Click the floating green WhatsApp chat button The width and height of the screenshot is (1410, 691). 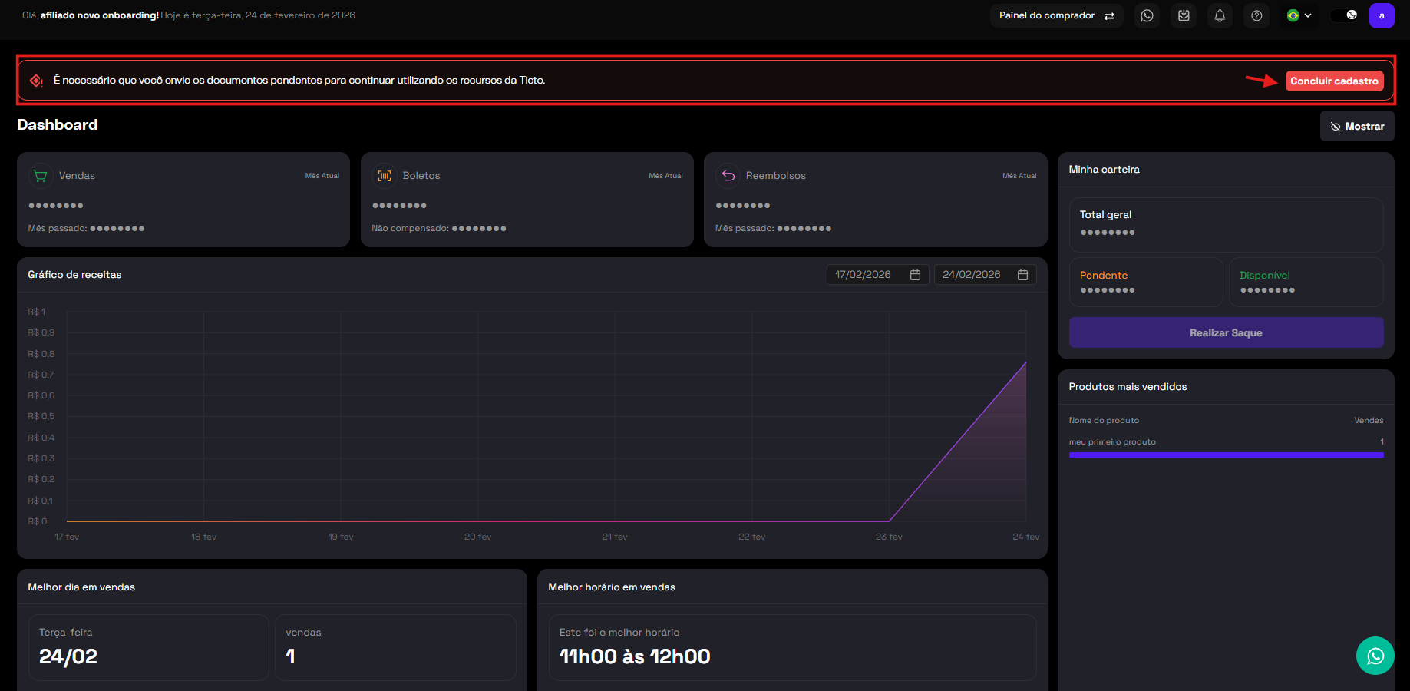coord(1375,656)
